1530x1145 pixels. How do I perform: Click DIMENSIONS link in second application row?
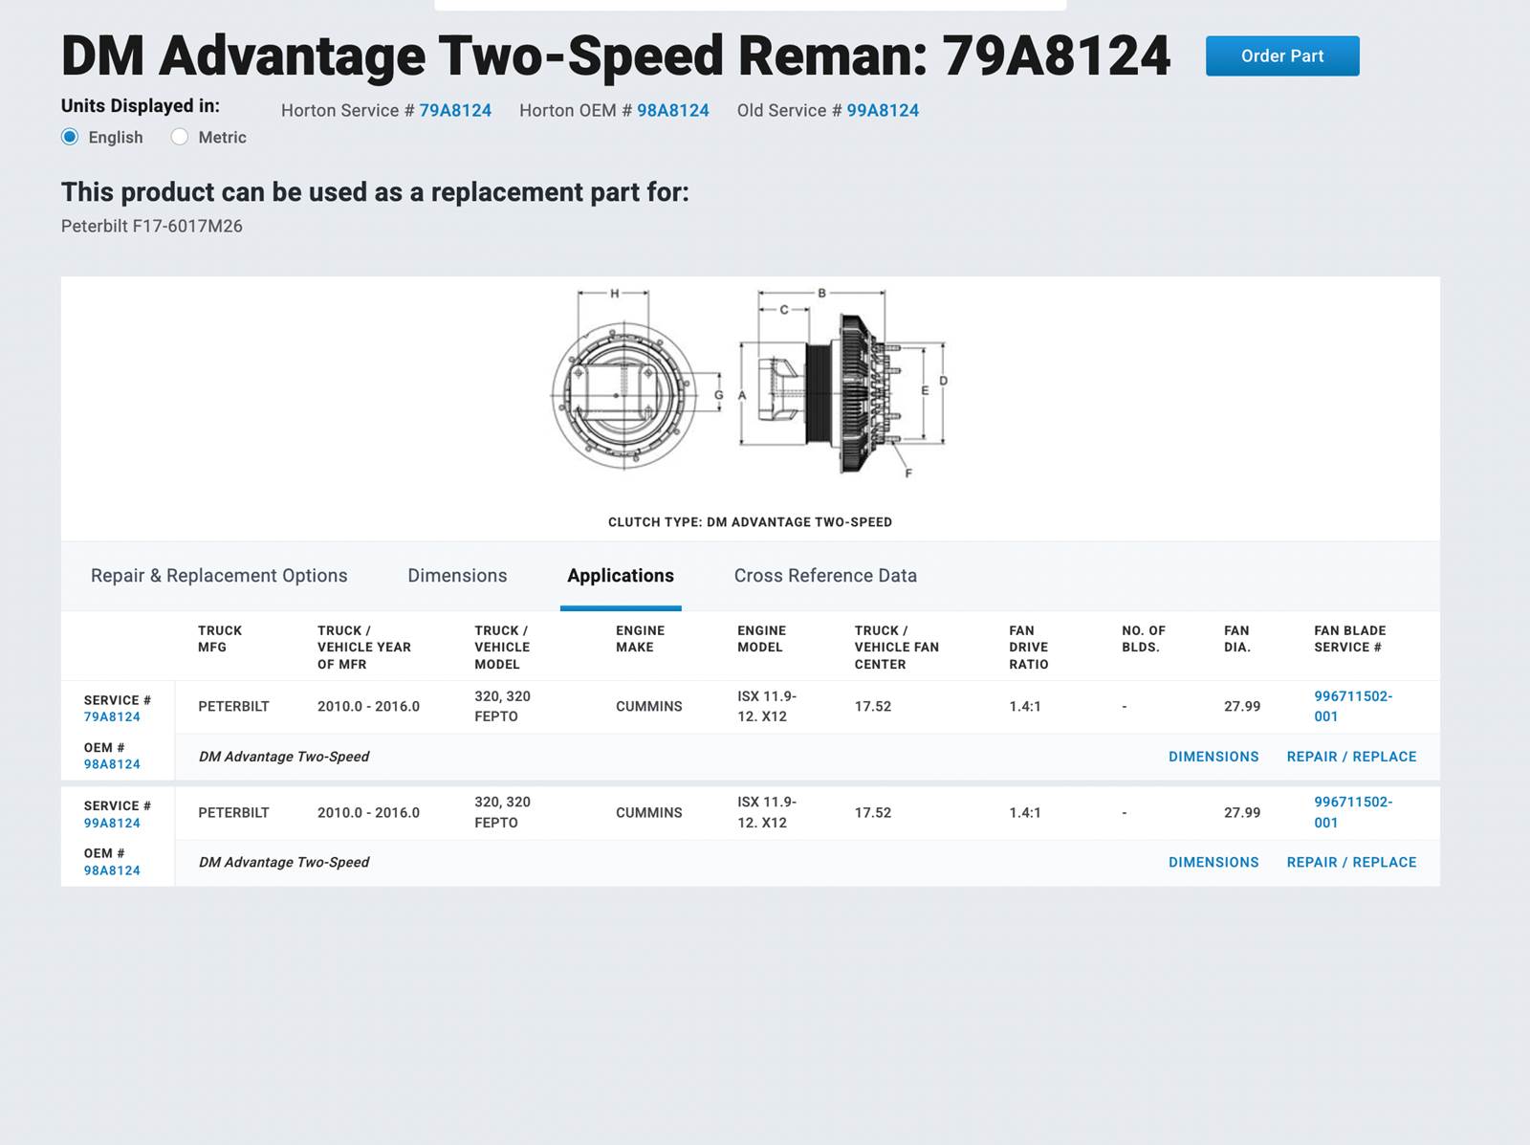tap(1213, 862)
